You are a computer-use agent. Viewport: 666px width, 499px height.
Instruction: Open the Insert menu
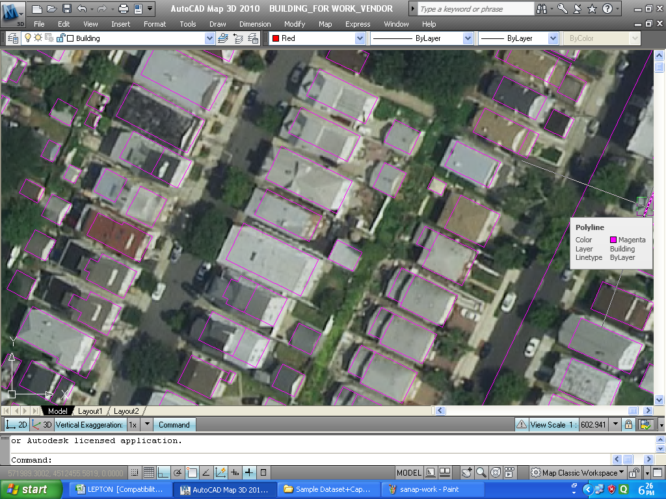[x=120, y=24]
